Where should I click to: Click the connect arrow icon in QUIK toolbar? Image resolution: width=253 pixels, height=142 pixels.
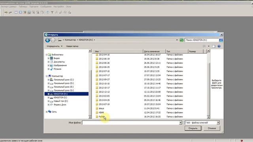pos(6,12)
